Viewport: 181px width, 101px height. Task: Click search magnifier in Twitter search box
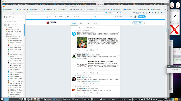(x=131, y=17)
